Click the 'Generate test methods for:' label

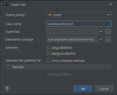click(x=24, y=61)
